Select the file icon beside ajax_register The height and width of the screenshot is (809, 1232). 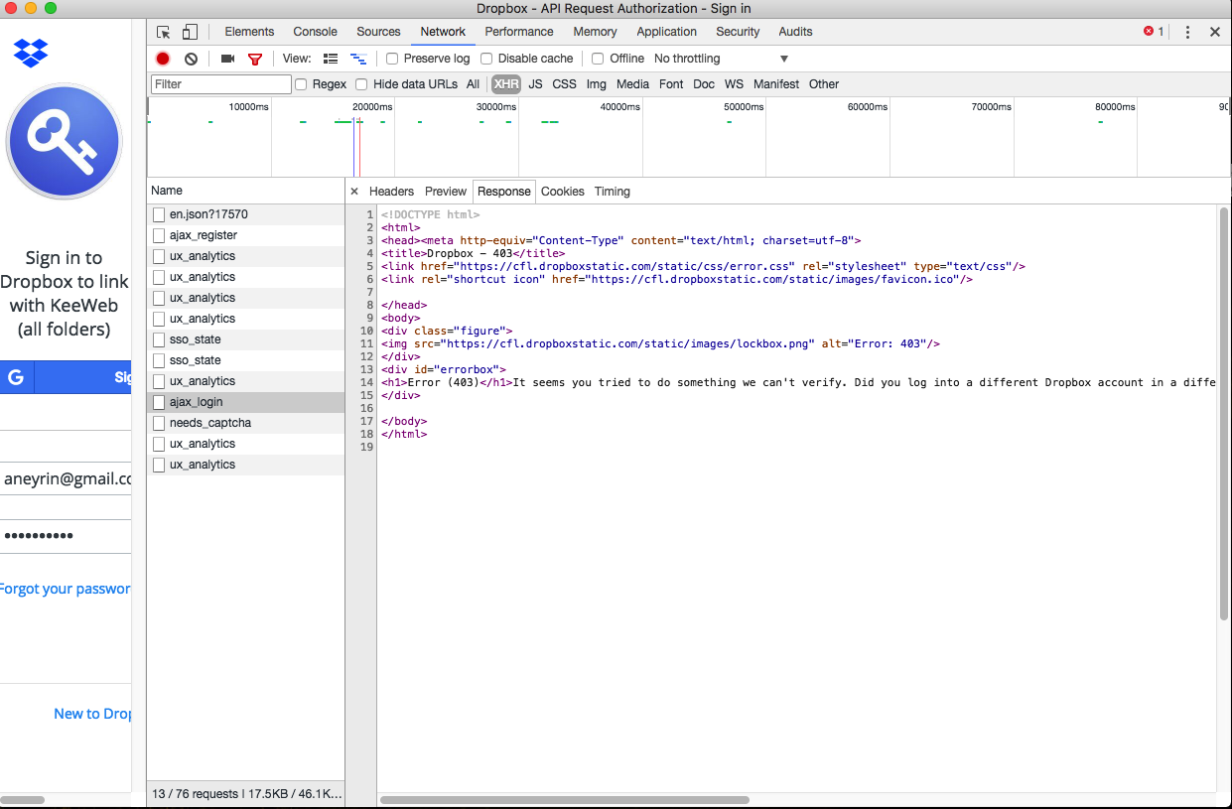coord(158,235)
